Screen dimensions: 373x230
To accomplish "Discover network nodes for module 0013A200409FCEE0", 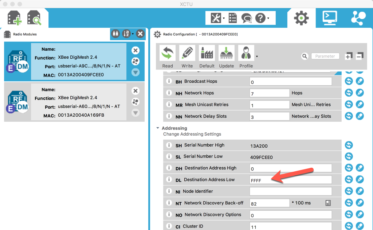I will [x=136, y=62].
